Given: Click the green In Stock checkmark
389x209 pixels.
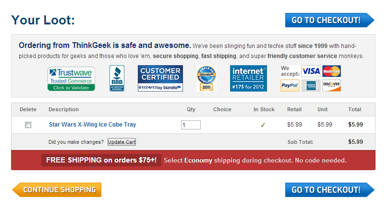Looking at the screenshot, I should pyautogui.click(x=263, y=125).
